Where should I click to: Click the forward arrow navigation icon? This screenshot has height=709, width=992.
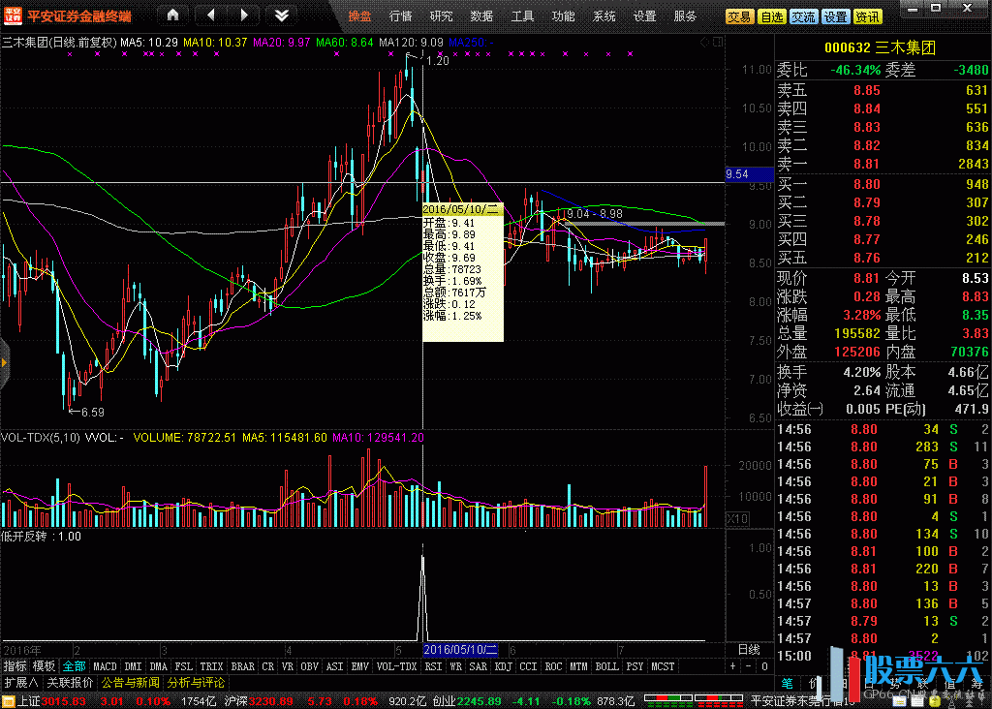point(244,15)
